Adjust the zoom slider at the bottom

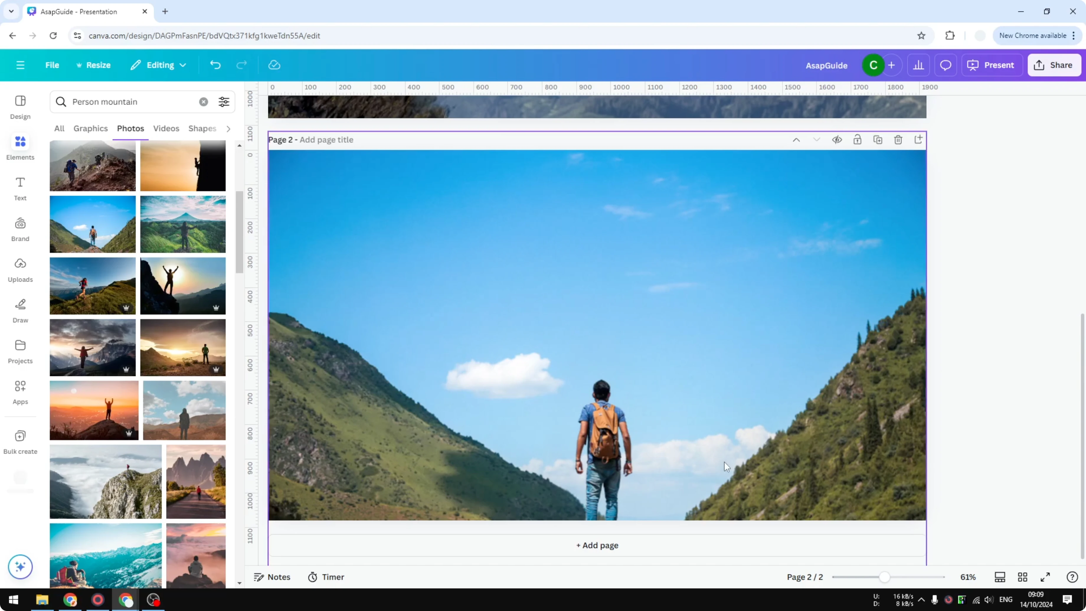[885, 577]
